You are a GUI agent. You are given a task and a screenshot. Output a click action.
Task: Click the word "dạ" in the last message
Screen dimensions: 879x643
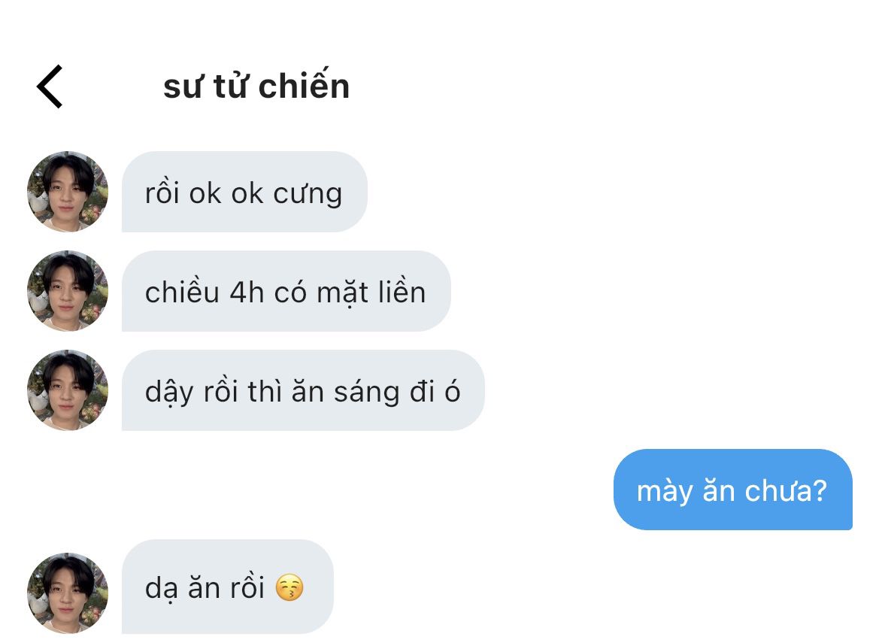161,589
